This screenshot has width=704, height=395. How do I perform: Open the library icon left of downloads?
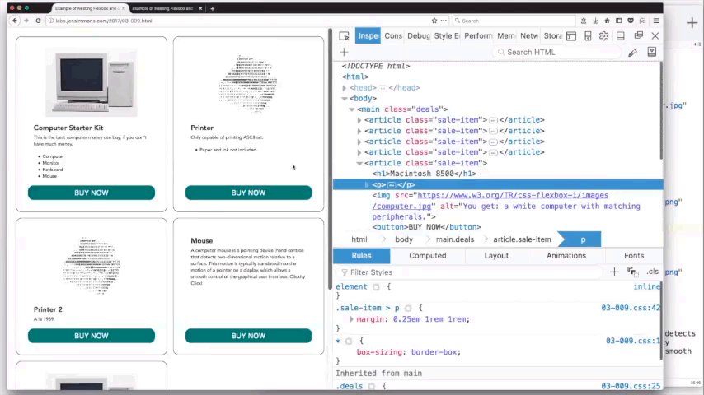[584, 21]
